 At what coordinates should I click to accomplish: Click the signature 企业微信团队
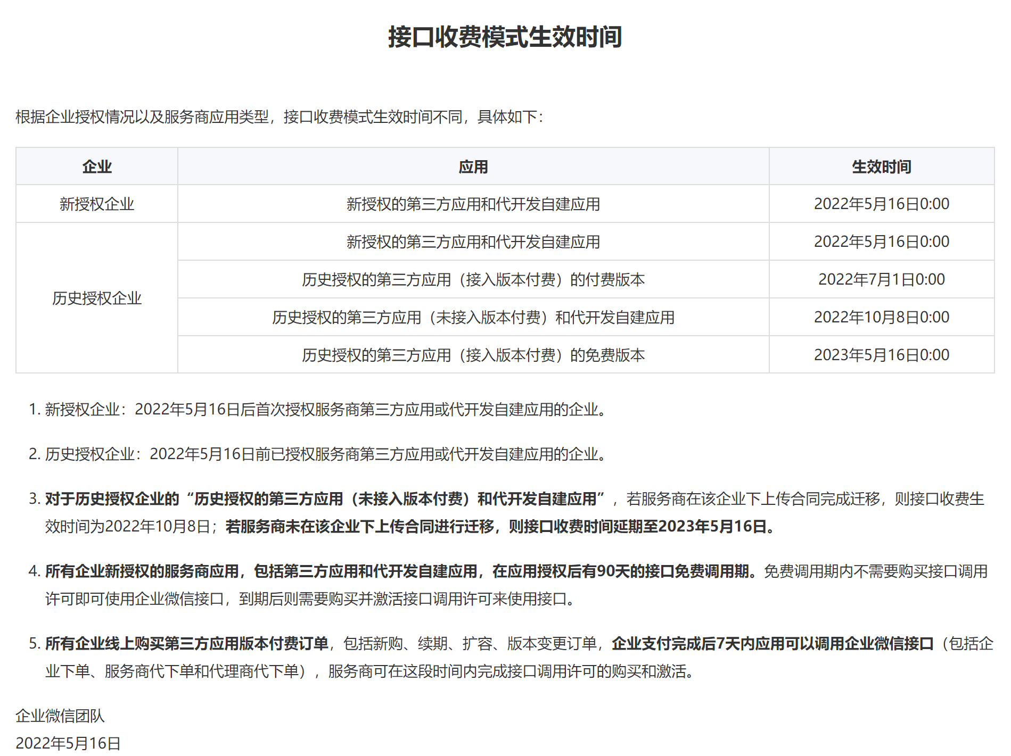pyautogui.click(x=60, y=716)
